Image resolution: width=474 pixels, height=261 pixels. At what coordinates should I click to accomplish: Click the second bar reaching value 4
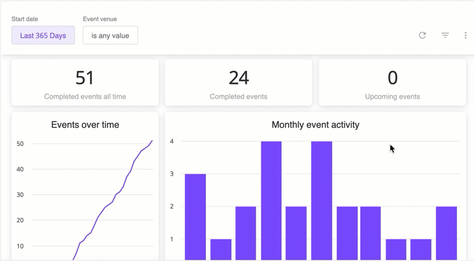point(321,199)
